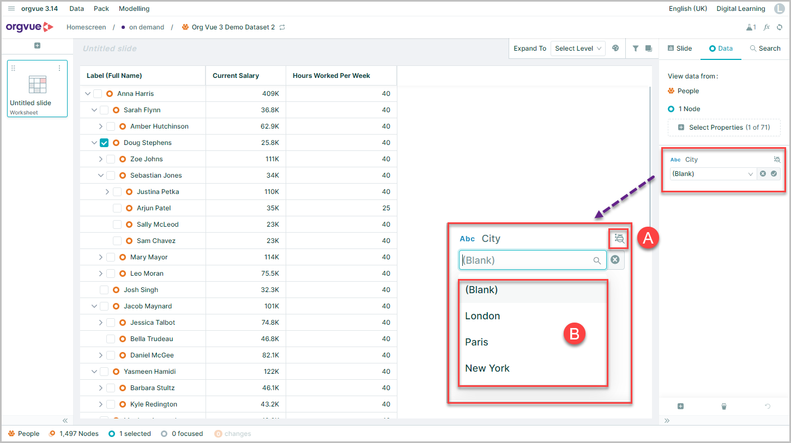The image size is (791, 443).
Task: Click the trash delete icon in the Data panel
Action: [x=724, y=406]
